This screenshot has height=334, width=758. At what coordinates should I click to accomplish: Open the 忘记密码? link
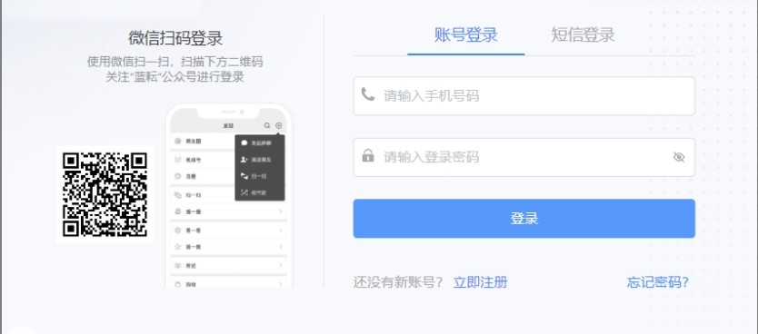point(657,282)
